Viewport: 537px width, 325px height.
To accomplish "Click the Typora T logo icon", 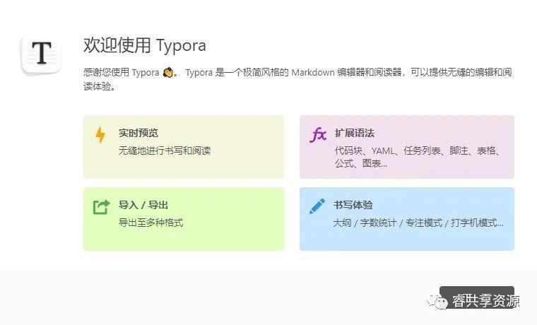I will [42, 54].
